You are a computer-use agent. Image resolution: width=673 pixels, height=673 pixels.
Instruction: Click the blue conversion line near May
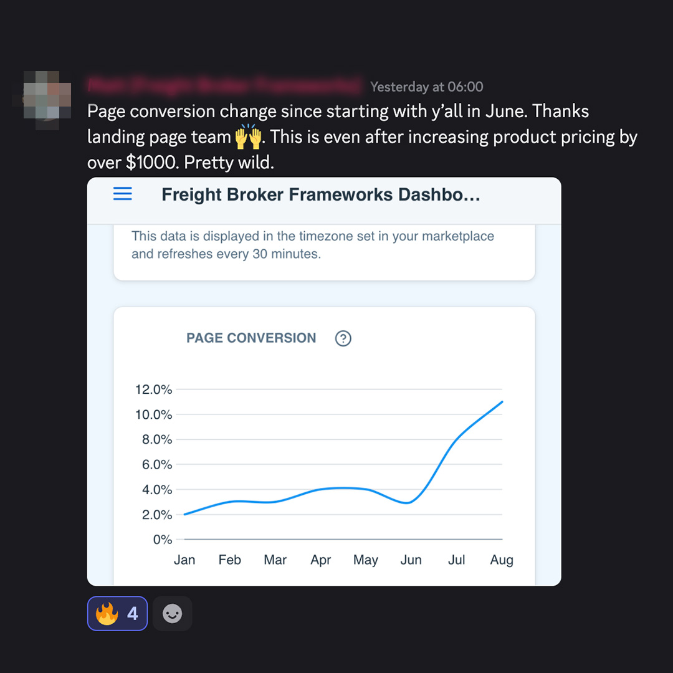(x=365, y=489)
